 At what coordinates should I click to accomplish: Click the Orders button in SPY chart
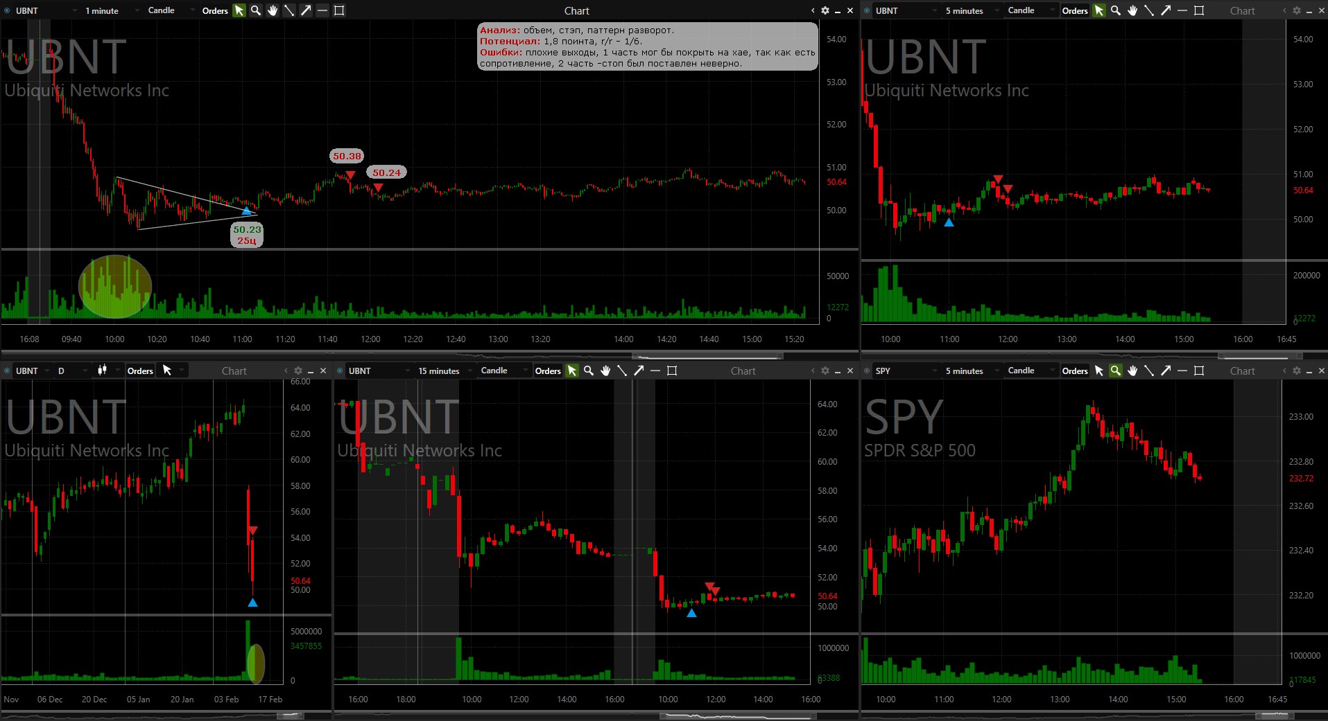click(x=1075, y=371)
